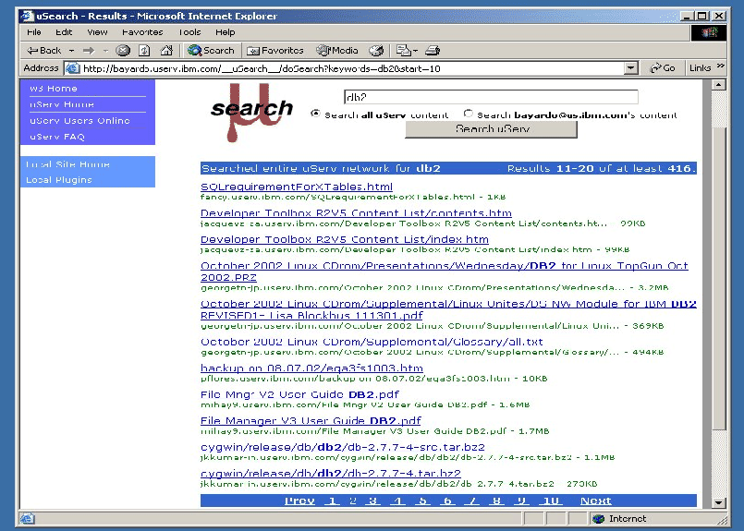This screenshot has width=744, height=531.
Task: Click the IE throbber logo
Action: click(708, 32)
